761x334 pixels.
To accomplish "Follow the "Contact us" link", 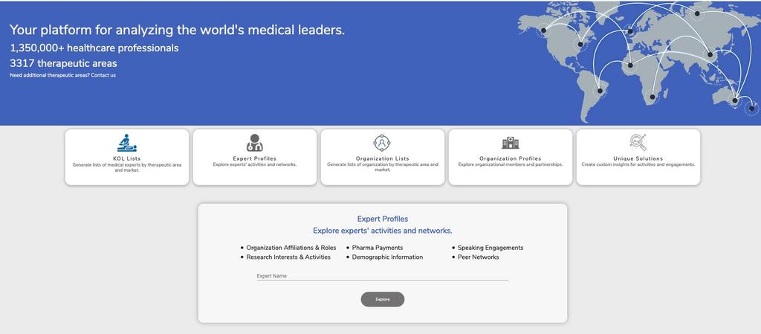I will click(x=103, y=75).
